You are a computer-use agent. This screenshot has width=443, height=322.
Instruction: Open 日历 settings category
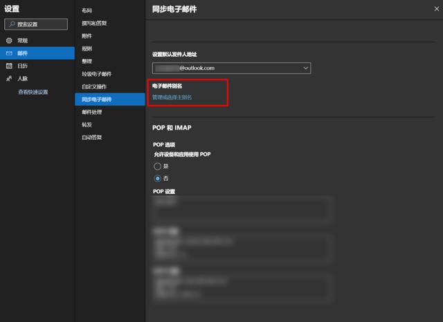point(37,66)
